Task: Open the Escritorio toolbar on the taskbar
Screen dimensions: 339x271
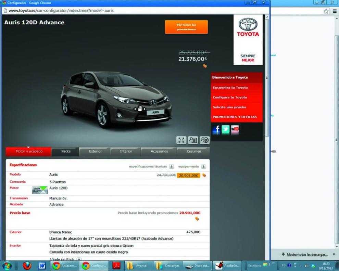Action: coord(254,266)
